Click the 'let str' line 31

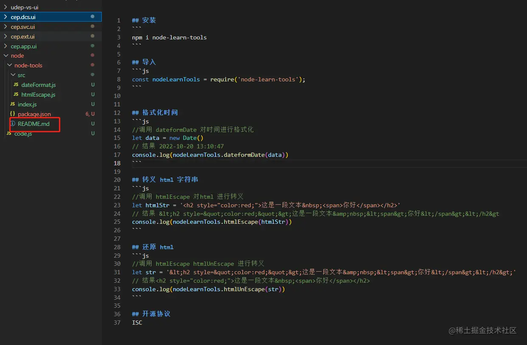[324, 272]
